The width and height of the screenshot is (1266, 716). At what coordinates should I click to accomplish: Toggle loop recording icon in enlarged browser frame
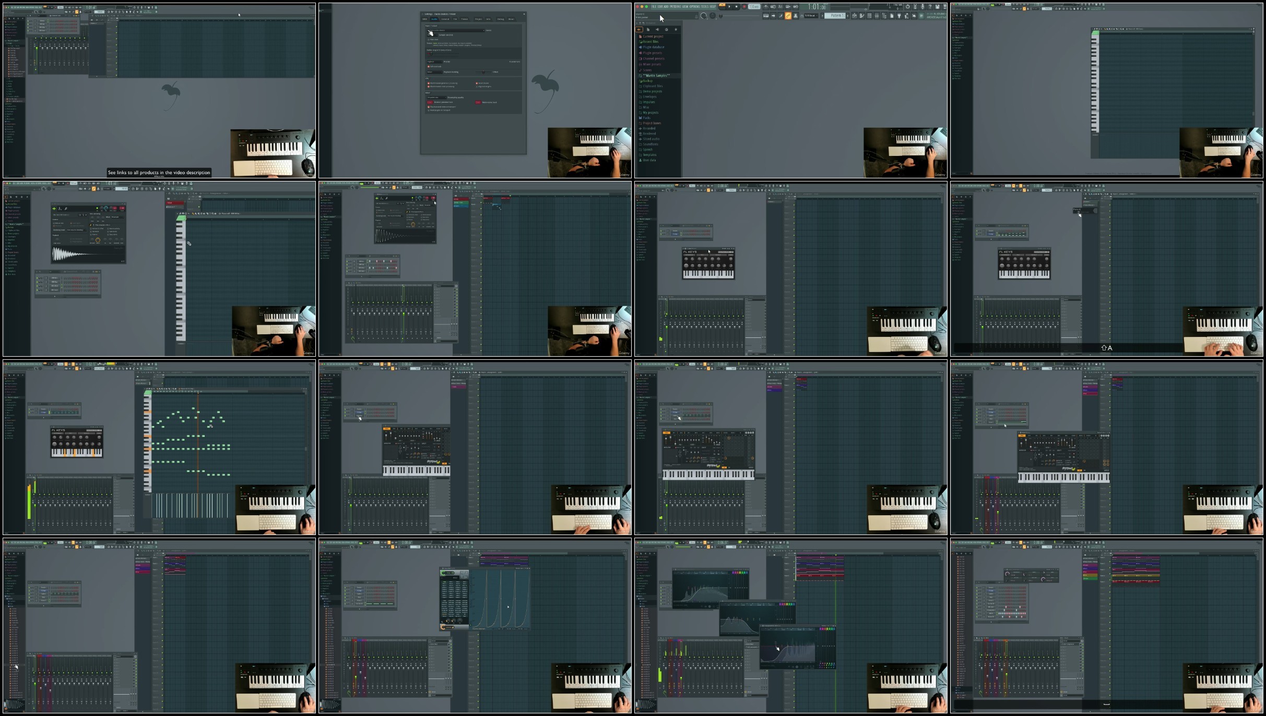click(x=796, y=7)
